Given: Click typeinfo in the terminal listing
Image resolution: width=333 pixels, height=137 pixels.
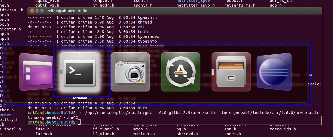Looking at the screenshot, I should point(147,41).
